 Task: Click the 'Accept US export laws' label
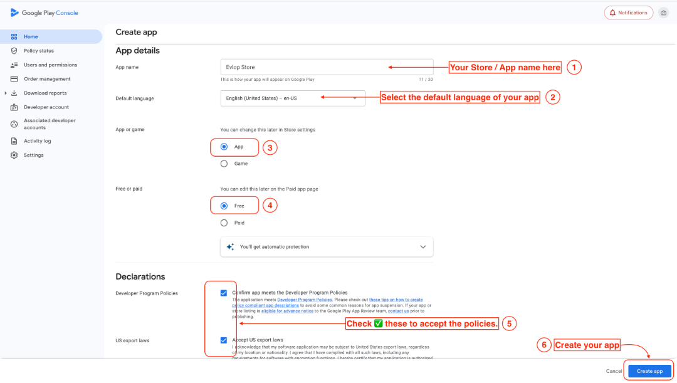pos(258,340)
